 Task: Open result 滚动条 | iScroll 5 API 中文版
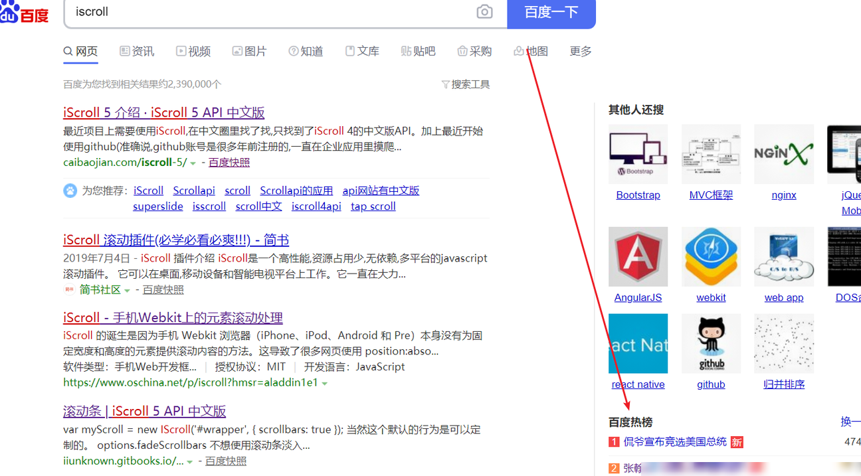pos(145,411)
